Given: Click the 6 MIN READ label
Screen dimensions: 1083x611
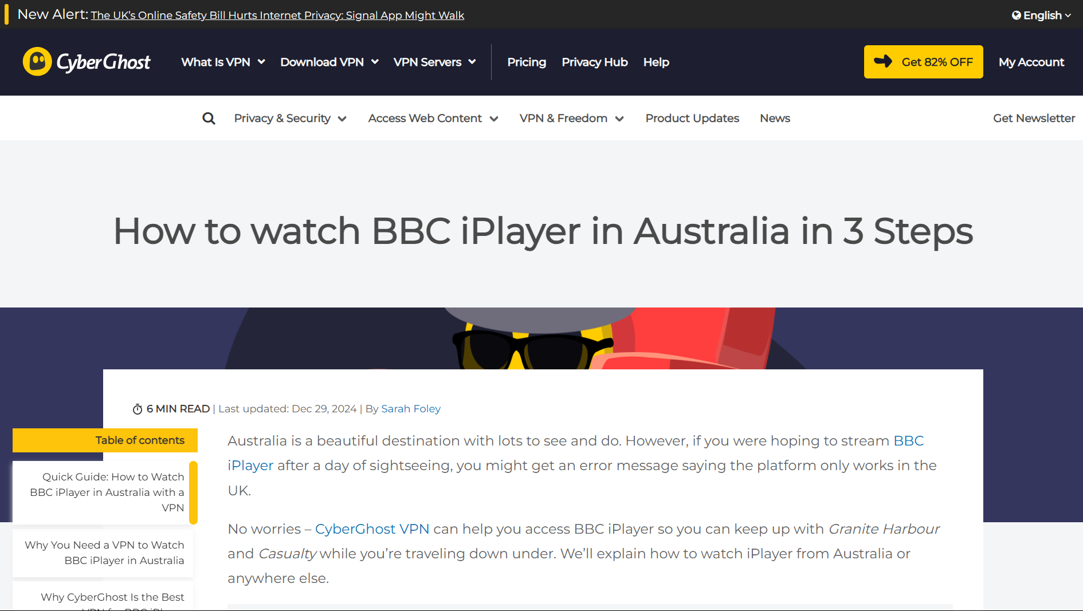Looking at the screenshot, I should coord(178,409).
